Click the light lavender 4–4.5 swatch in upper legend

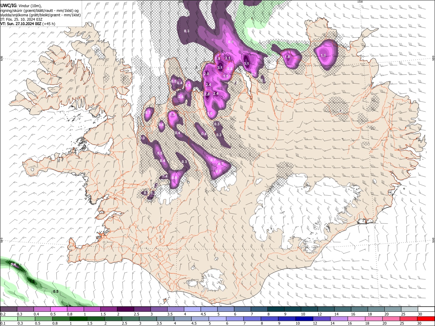pyautogui.click(x=192, y=309)
